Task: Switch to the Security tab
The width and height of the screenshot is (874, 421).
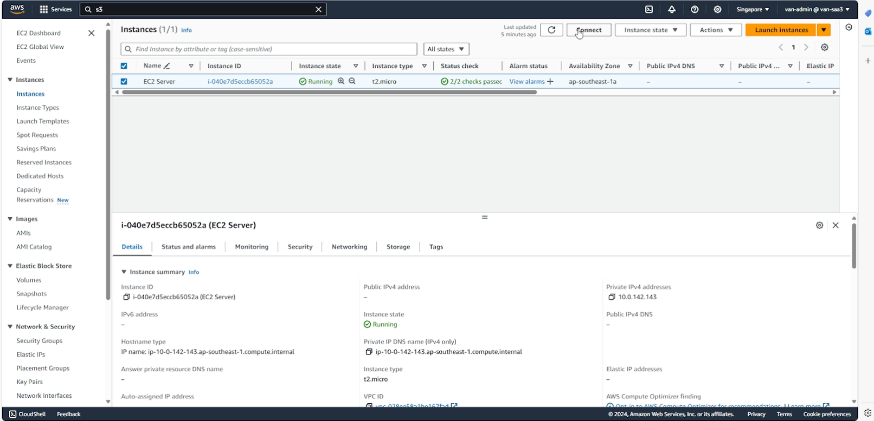Action: click(300, 247)
